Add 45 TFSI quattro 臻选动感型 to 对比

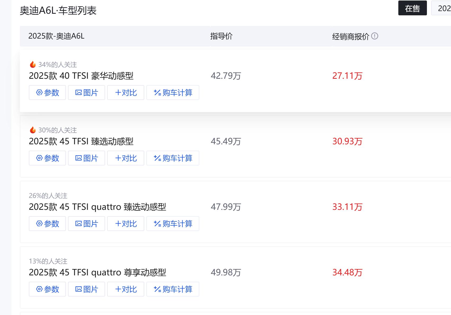(126, 224)
